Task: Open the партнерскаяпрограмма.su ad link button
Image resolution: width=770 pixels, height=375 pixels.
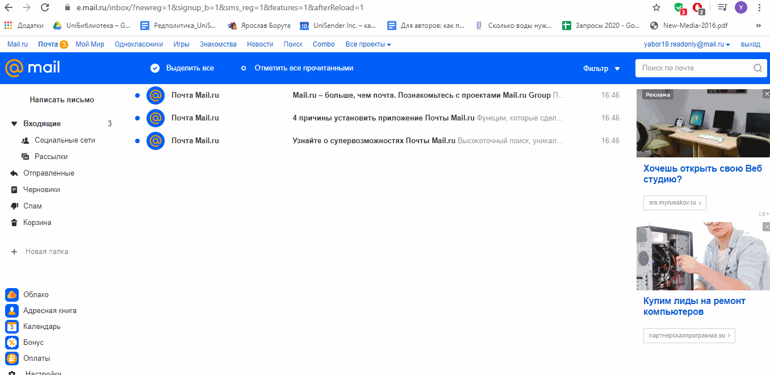Action: point(689,336)
